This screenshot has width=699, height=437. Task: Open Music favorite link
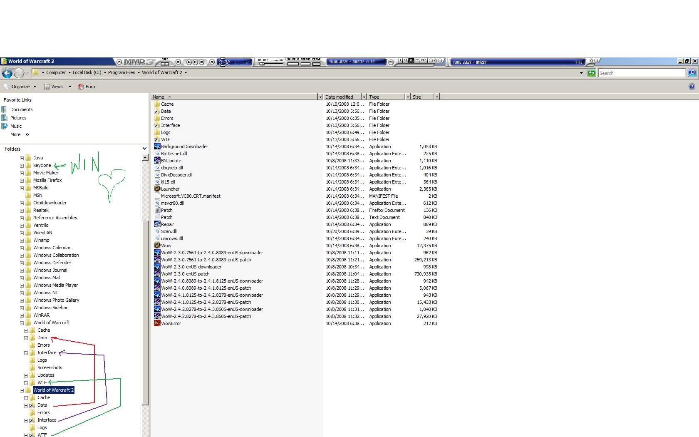click(x=16, y=126)
